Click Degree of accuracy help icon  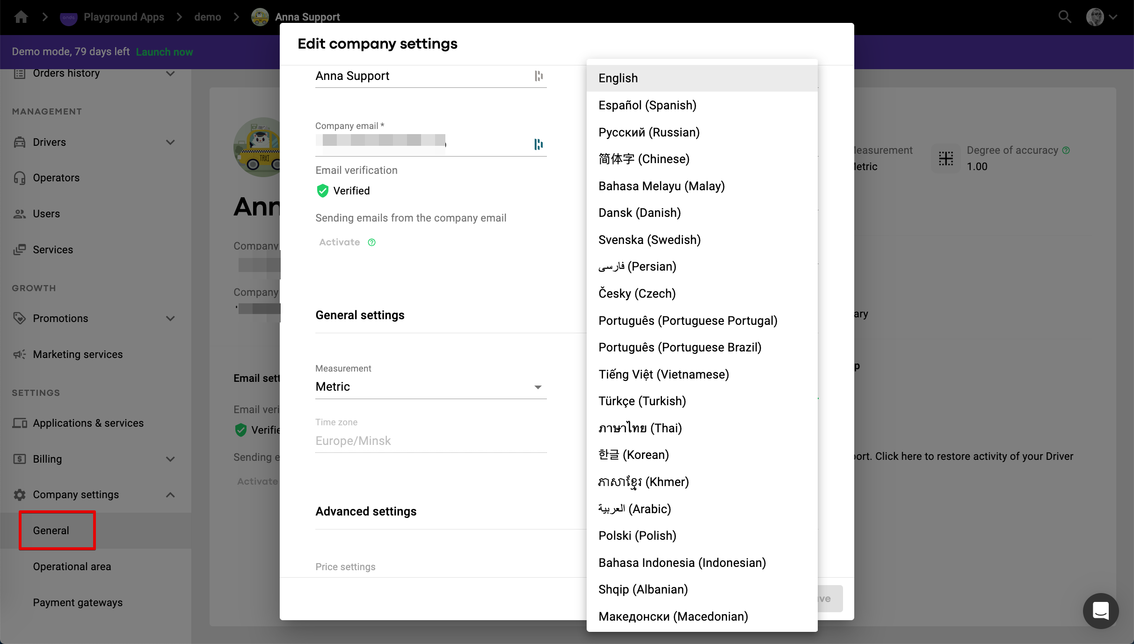pyautogui.click(x=1066, y=150)
